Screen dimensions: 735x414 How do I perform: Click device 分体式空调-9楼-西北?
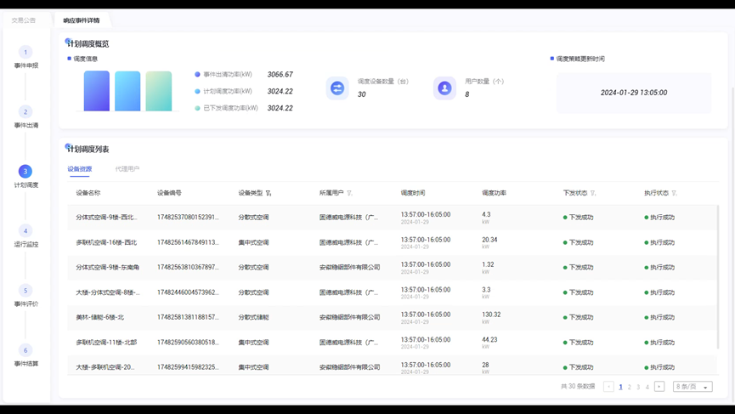coord(106,217)
